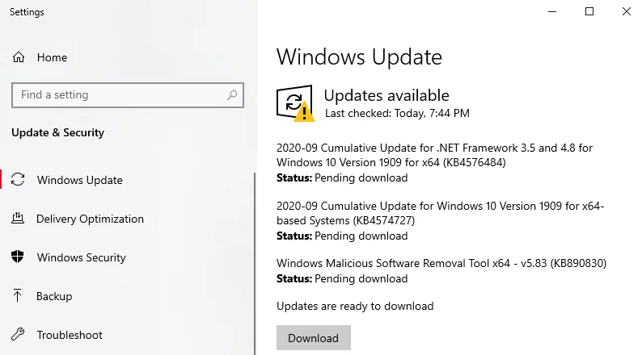
Task: Click the Updates available heading
Action: click(x=386, y=95)
